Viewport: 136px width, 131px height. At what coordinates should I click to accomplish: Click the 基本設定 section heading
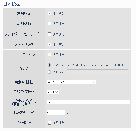point(12,4)
